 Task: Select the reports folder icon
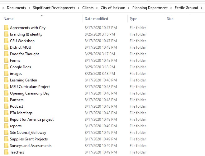point(6,126)
